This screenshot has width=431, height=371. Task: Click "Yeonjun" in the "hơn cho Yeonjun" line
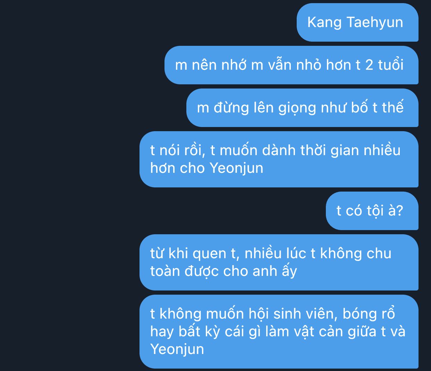point(237,168)
